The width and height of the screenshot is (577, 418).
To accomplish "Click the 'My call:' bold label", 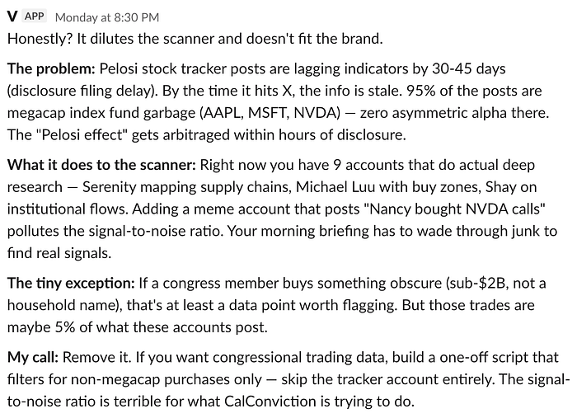I will point(33,358).
